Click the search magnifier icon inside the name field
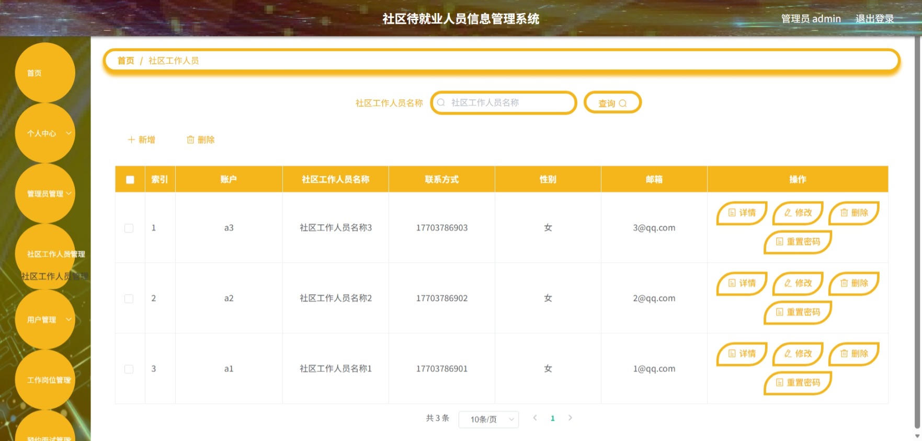This screenshot has width=922, height=441. [441, 102]
